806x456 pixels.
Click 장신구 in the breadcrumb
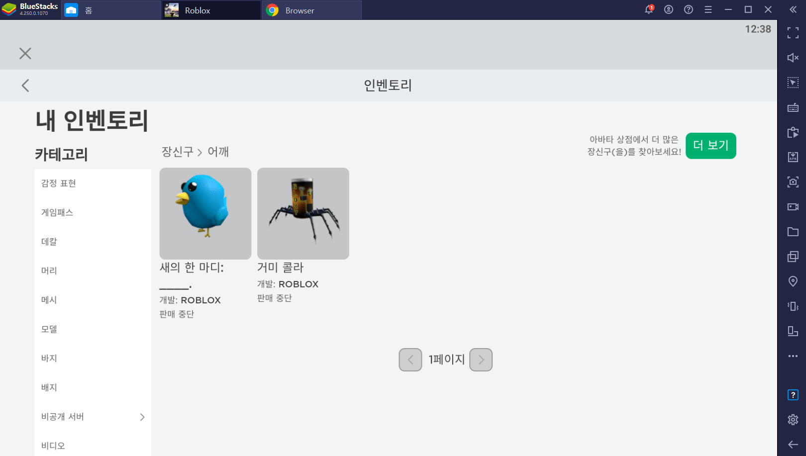coord(177,152)
